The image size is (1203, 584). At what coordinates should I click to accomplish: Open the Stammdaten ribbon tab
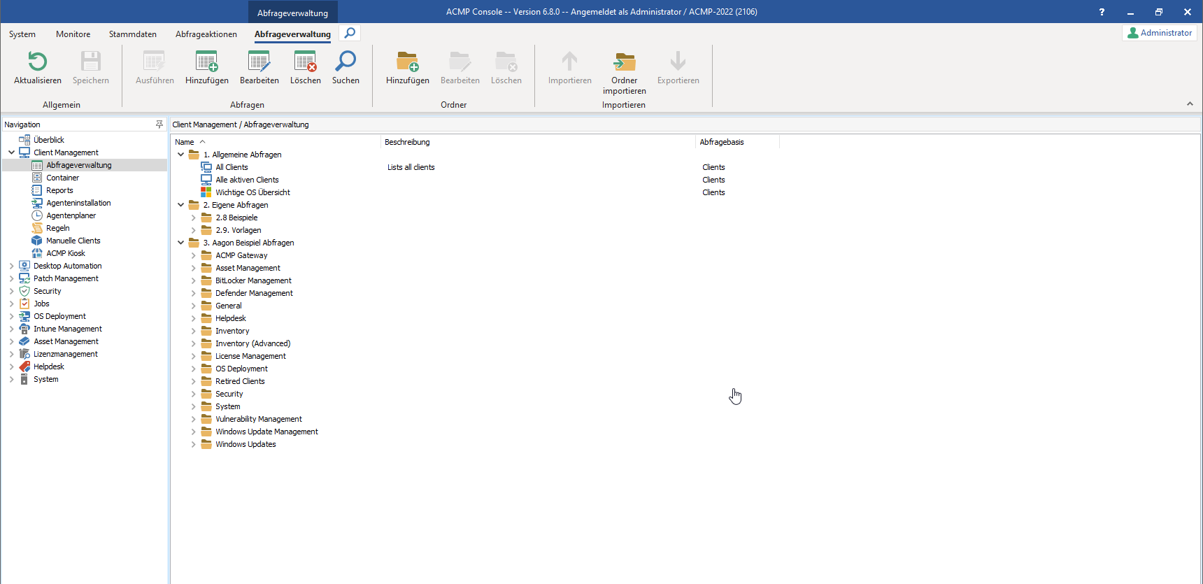click(132, 34)
